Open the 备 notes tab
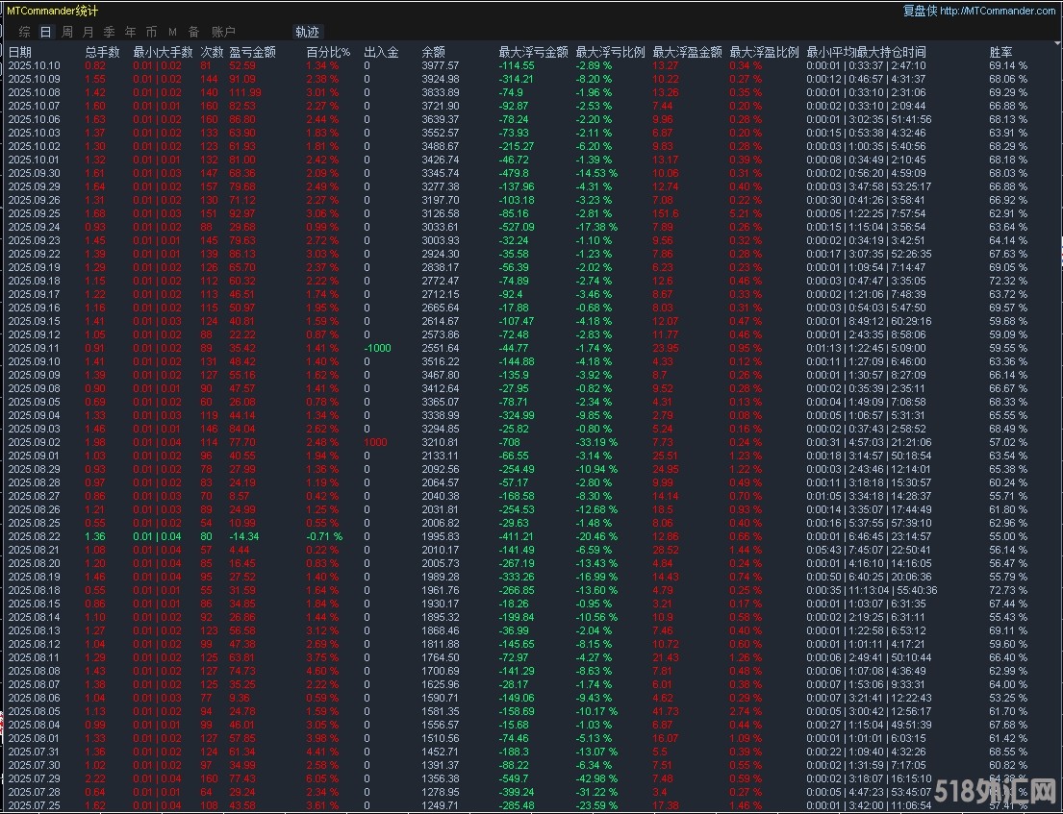This screenshot has height=814, width=1063. tap(194, 32)
